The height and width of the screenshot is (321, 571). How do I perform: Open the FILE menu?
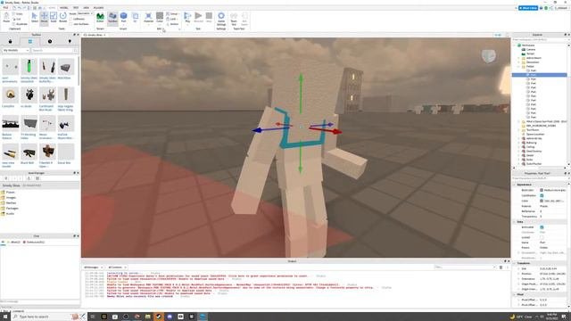[5, 8]
